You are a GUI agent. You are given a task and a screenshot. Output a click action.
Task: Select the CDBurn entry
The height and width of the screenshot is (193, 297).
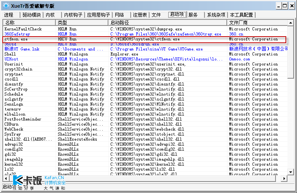(x=145, y=124)
